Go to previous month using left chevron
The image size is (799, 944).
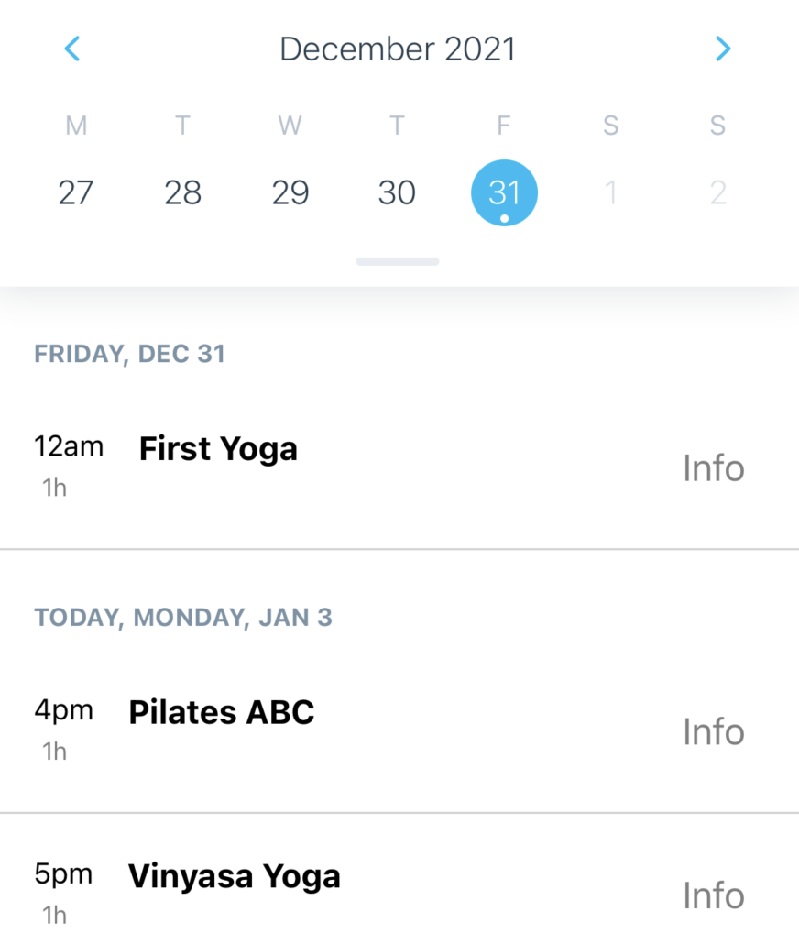[x=72, y=49]
